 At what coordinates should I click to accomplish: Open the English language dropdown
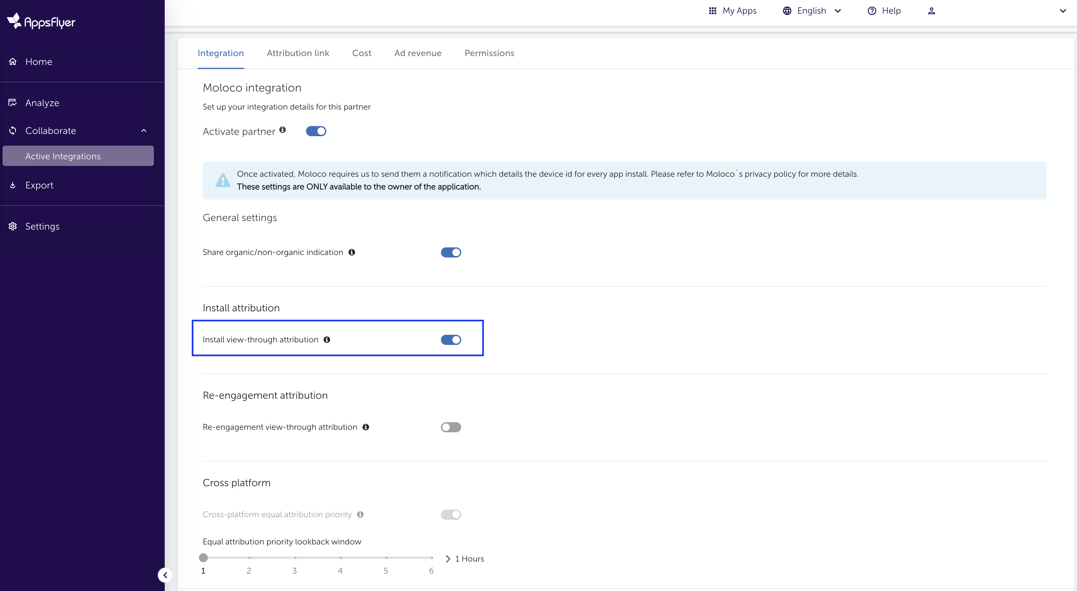click(x=812, y=11)
